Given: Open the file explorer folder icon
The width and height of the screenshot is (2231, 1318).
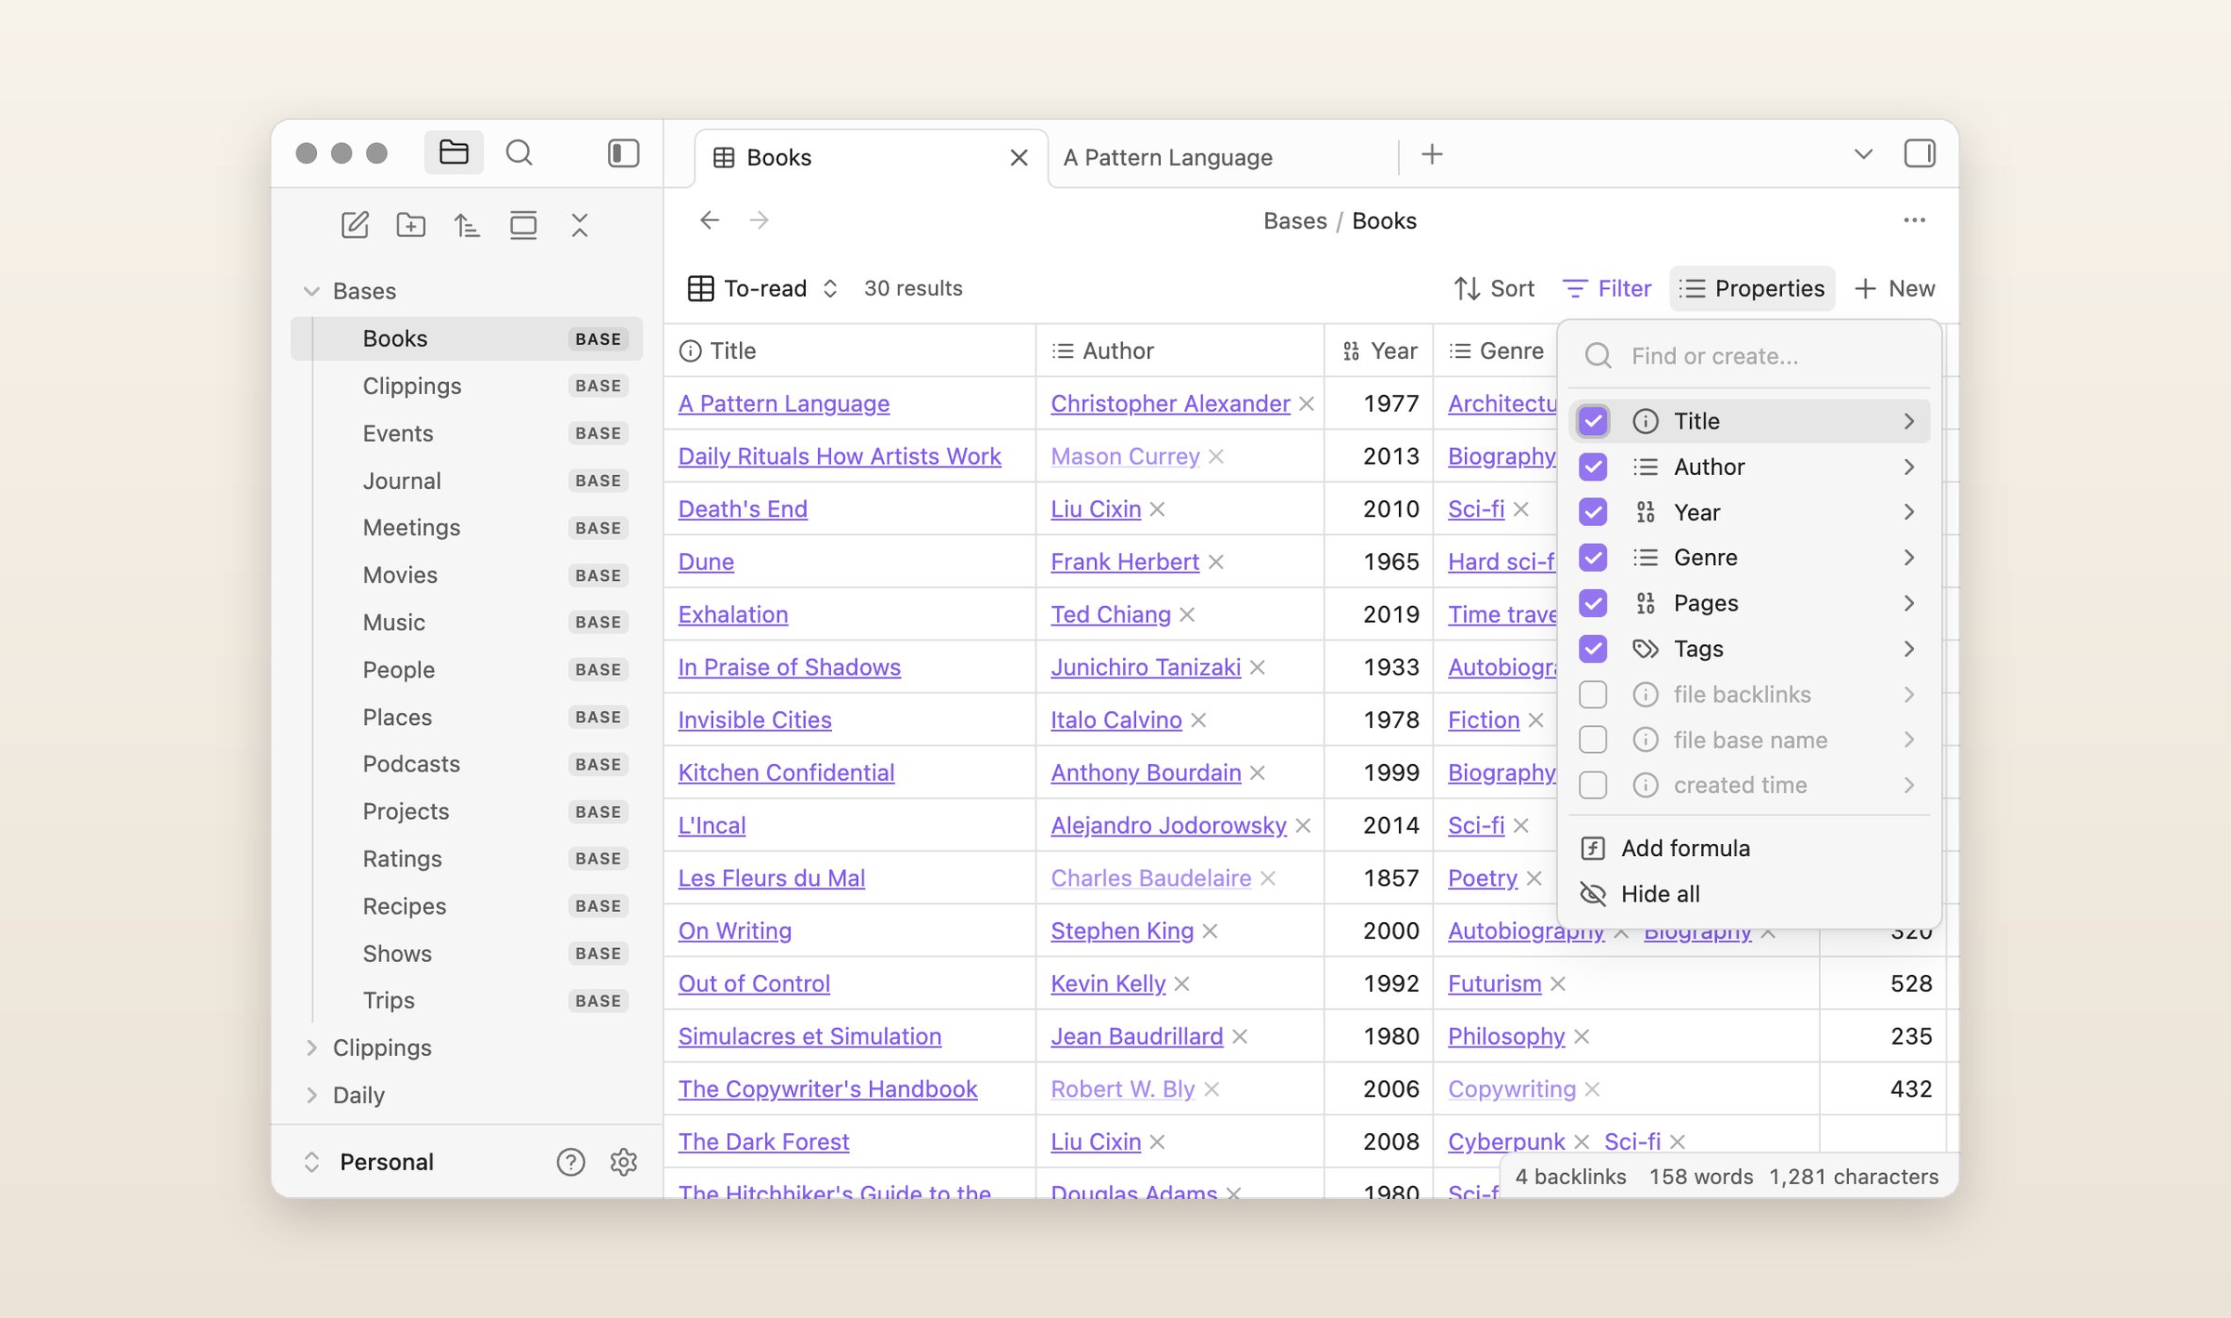Looking at the screenshot, I should 454,152.
